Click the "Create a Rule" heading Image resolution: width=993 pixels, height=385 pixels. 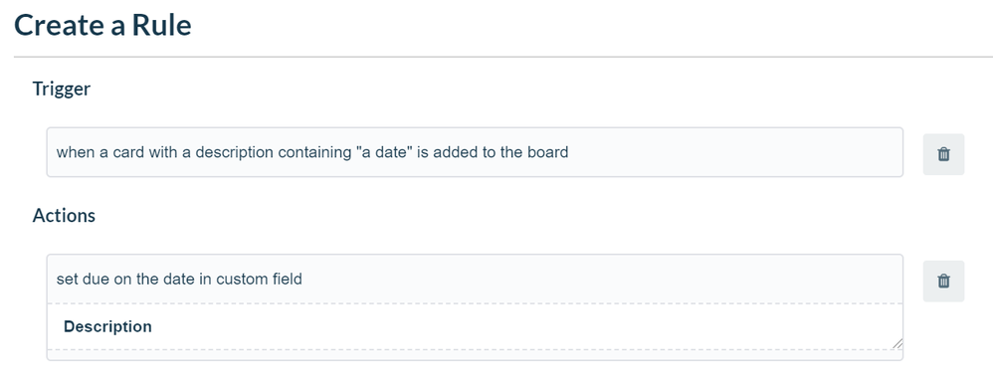pos(102,25)
